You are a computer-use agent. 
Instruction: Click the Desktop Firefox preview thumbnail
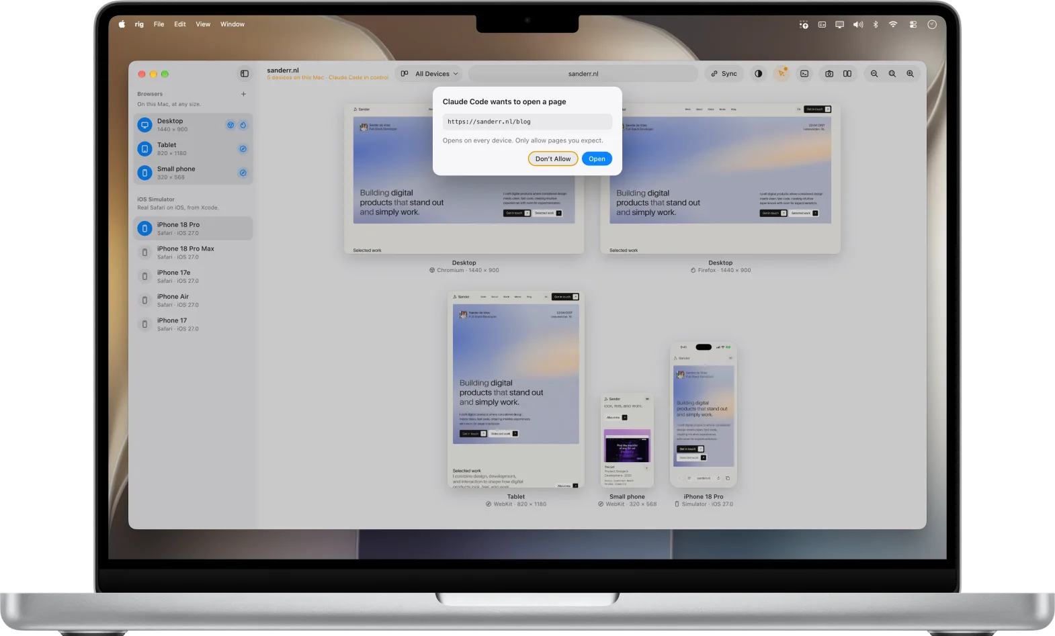(720, 179)
